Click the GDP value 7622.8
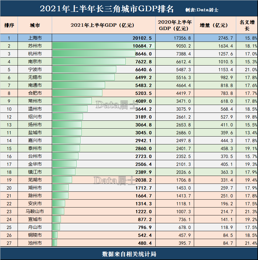 [143, 62]
